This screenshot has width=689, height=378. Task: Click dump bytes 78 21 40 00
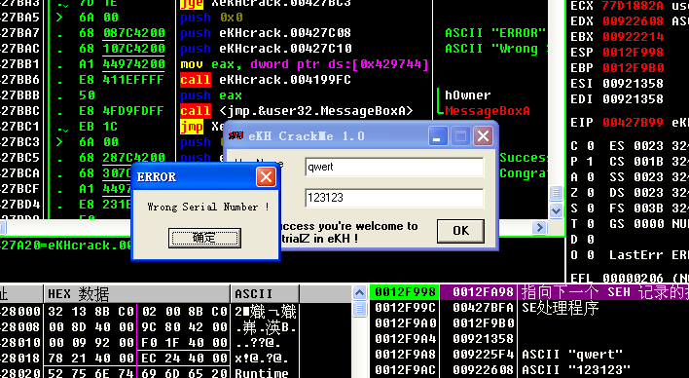pyautogui.click(x=91, y=359)
